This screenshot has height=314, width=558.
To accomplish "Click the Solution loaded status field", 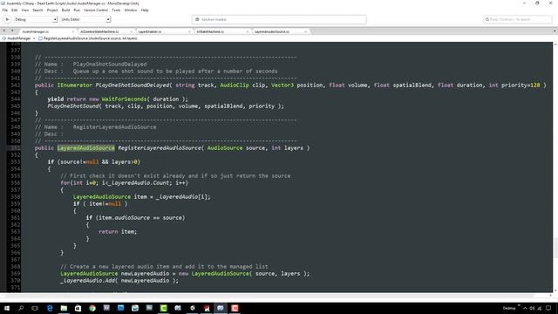I will pos(279,19).
